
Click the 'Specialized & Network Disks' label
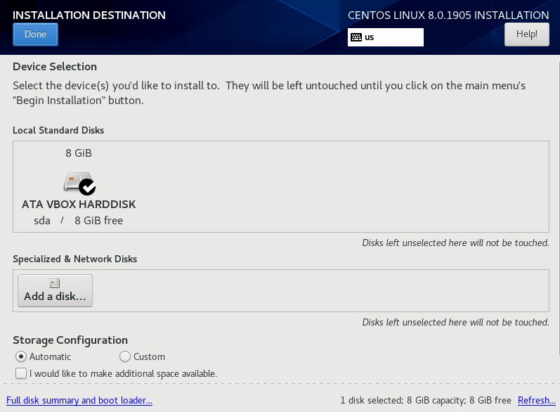click(75, 259)
